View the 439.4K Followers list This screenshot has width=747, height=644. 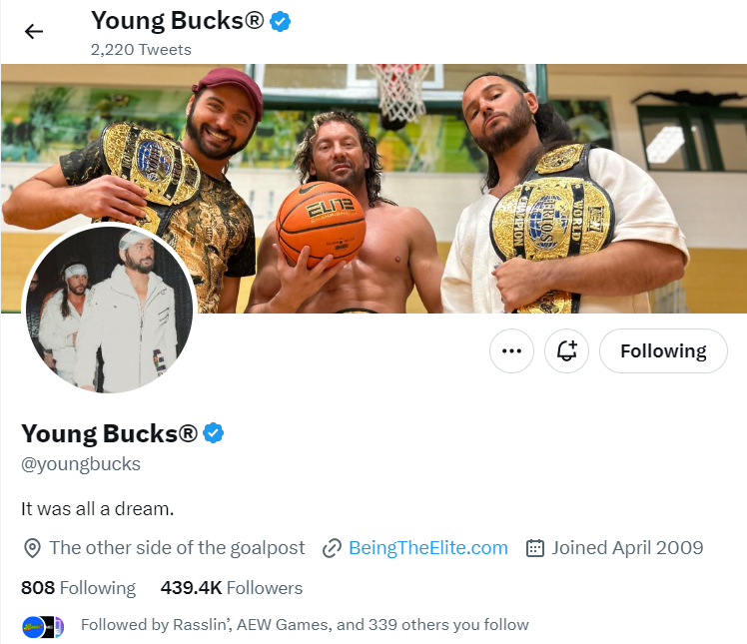coord(231,588)
